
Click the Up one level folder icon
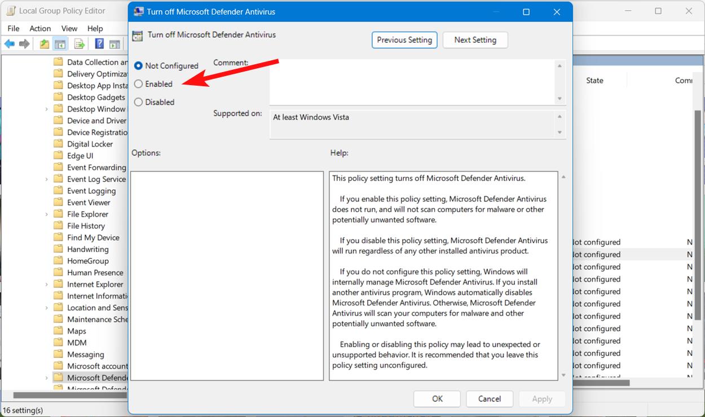pyautogui.click(x=43, y=43)
